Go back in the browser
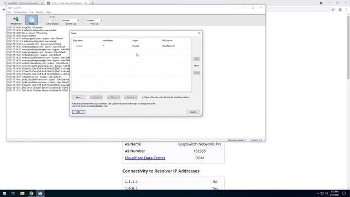Viewport: 350px width, 197px height. [x=4, y=10]
